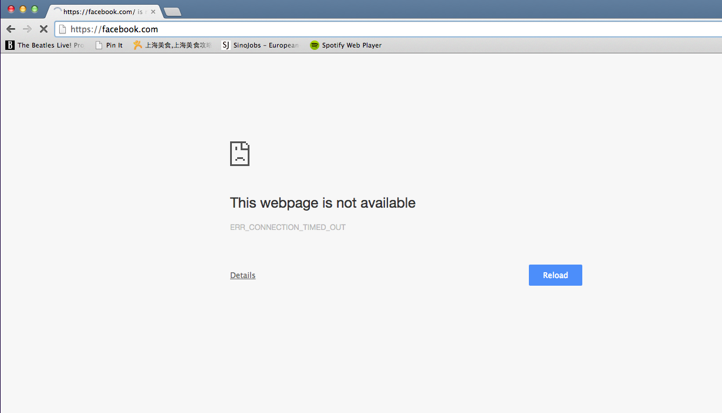
Task: Open the Spotify Web Player bookmark
Action: click(x=346, y=45)
